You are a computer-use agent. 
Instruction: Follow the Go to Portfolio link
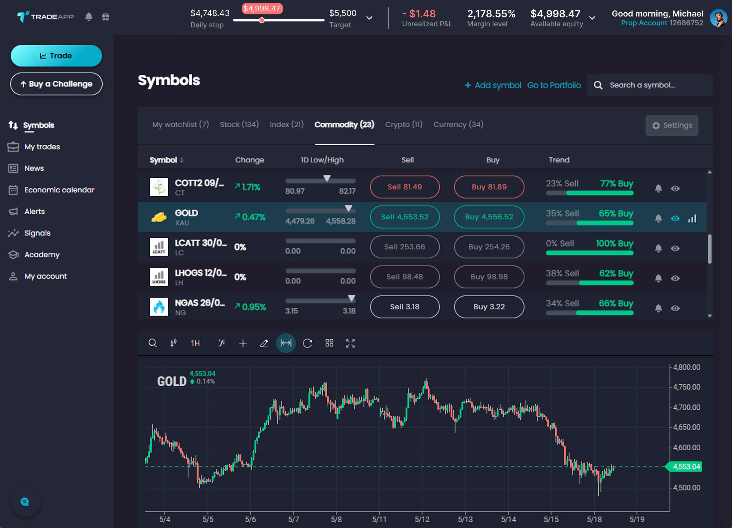point(554,85)
